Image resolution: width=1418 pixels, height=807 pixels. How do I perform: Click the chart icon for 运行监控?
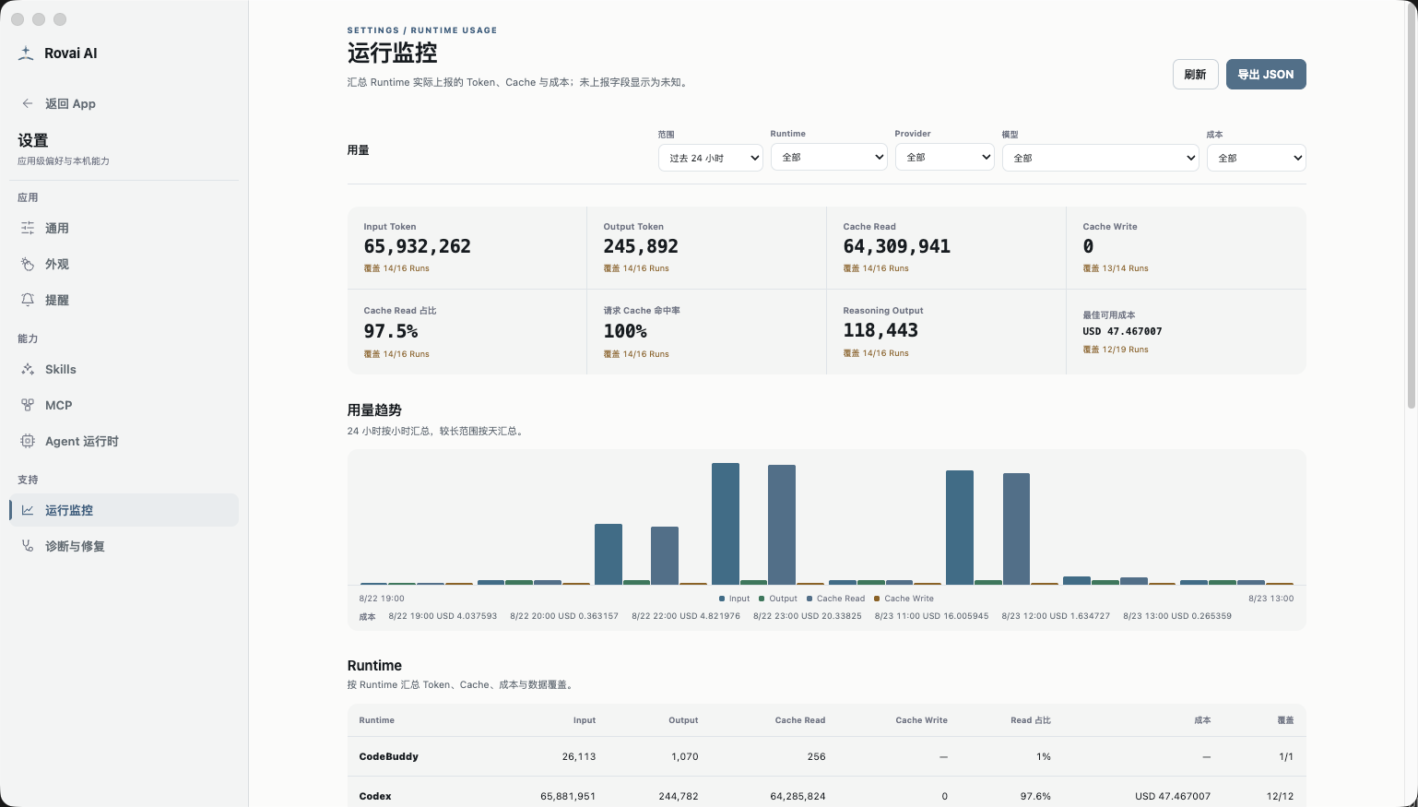28,510
